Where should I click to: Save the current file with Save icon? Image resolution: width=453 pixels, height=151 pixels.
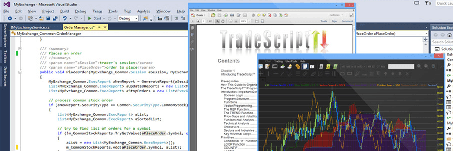48,18
